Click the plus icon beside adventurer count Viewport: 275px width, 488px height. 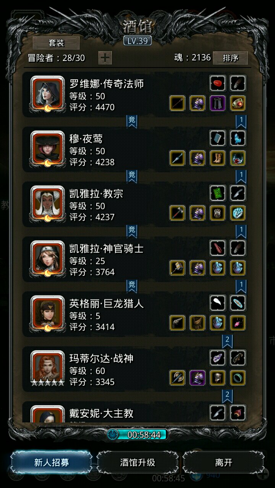click(105, 58)
